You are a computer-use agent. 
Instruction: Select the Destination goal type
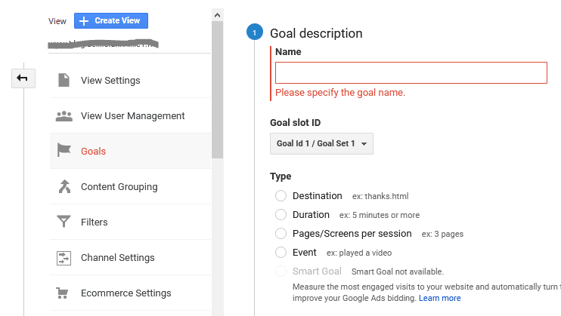[280, 196]
